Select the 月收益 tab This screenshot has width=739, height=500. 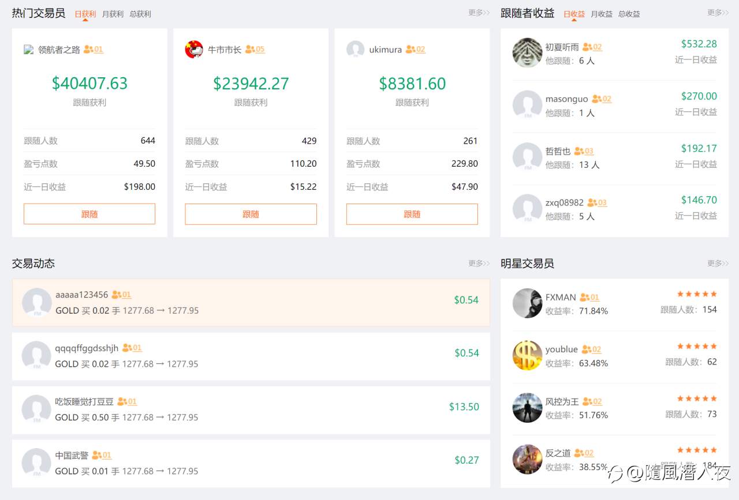602,14
